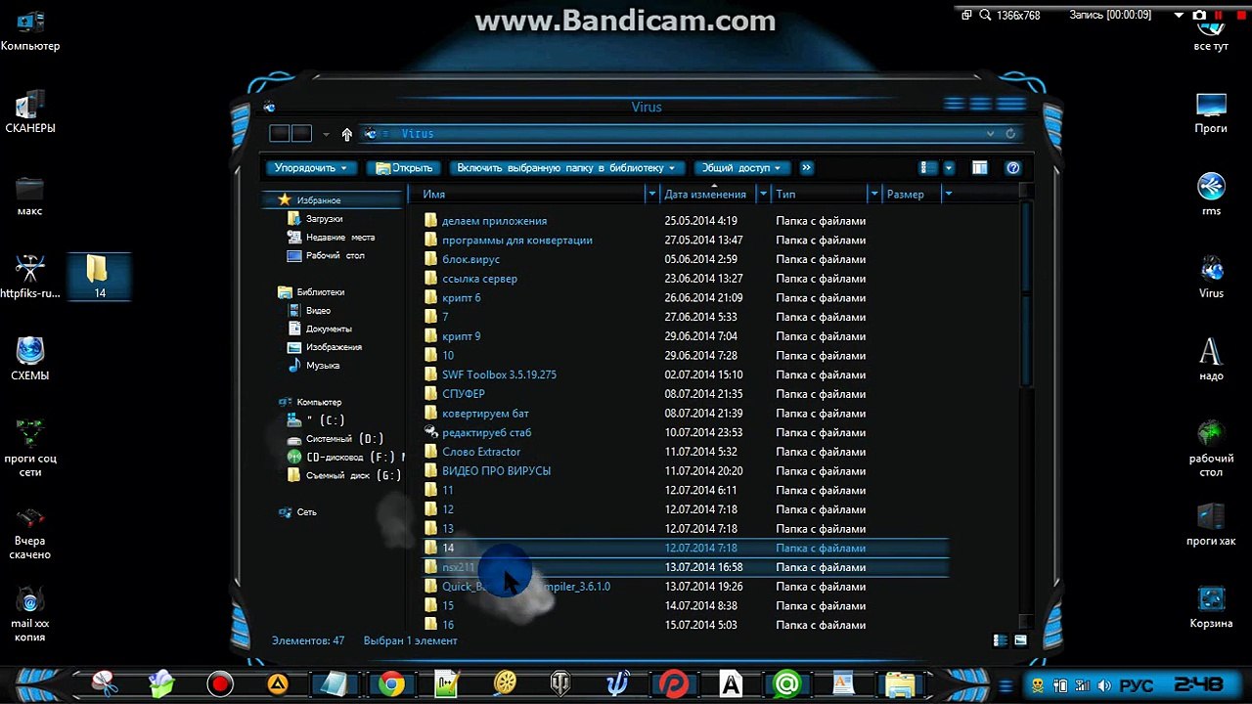Select the Компьютер desktop icon
Image resolution: width=1252 pixels, height=704 pixels.
click(x=30, y=31)
